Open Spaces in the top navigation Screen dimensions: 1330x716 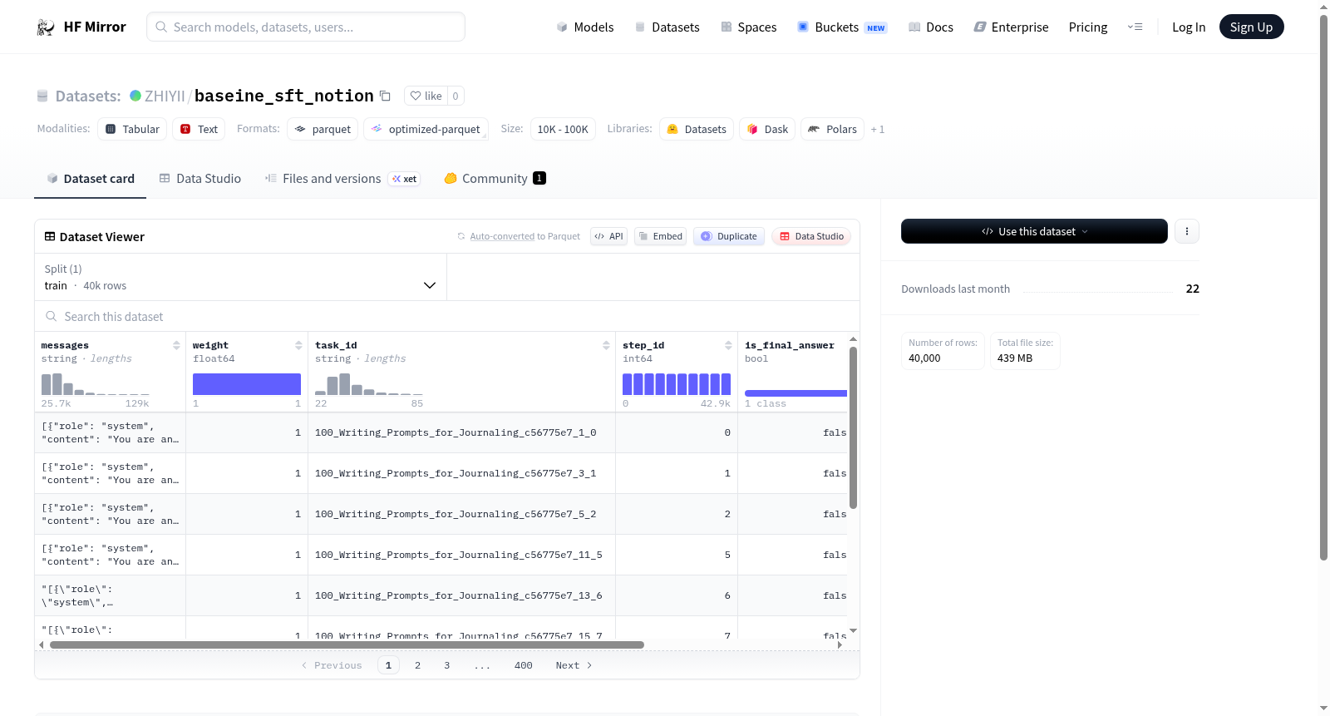pos(748,27)
